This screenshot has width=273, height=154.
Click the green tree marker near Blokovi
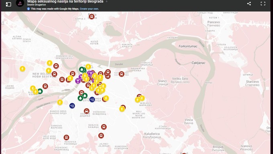coord(40,91)
